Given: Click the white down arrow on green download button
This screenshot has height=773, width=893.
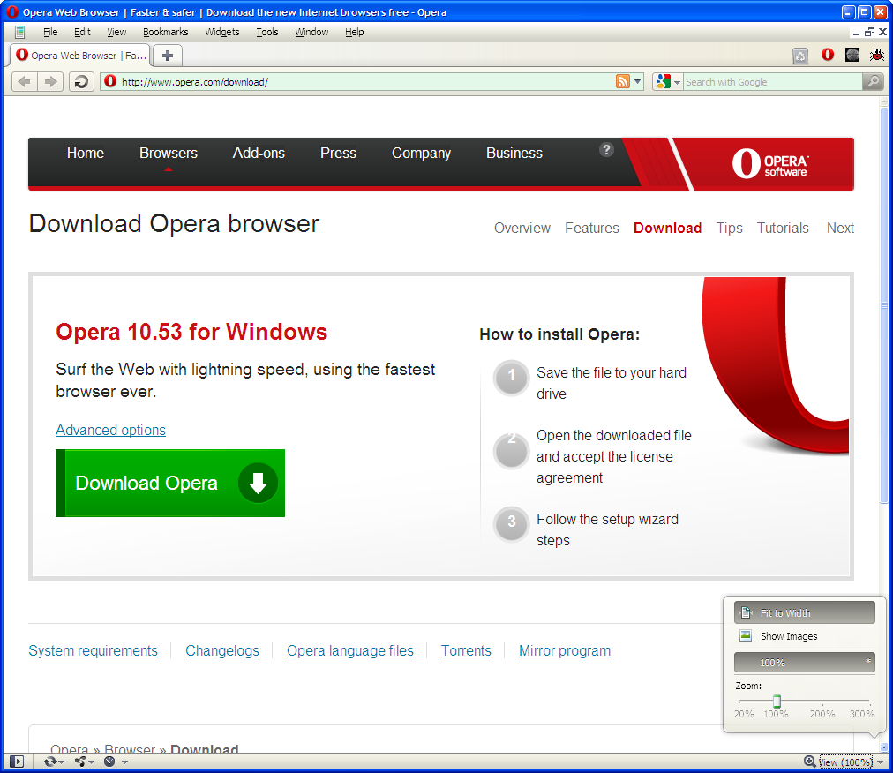Looking at the screenshot, I should click(x=258, y=483).
